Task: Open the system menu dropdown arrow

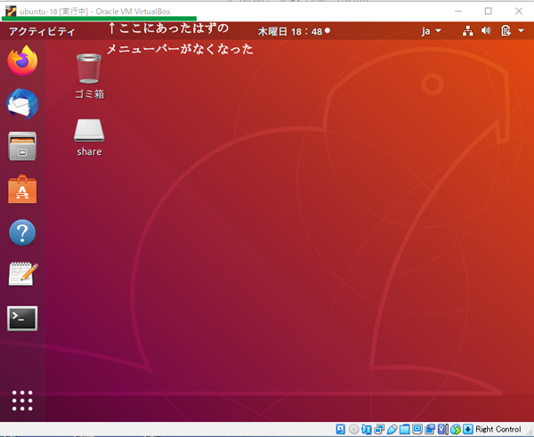Action: click(521, 31)
